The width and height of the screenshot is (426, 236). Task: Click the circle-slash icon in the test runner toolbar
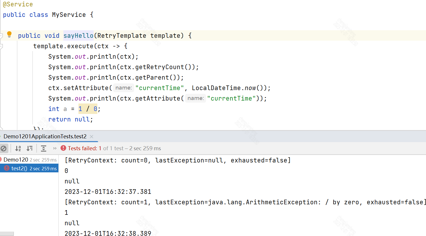coord(4,148)
